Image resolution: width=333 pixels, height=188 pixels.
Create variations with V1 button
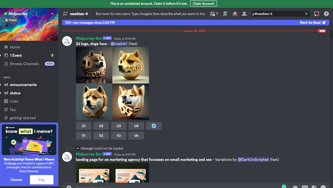pyautogui.click(x=84, y=136)
